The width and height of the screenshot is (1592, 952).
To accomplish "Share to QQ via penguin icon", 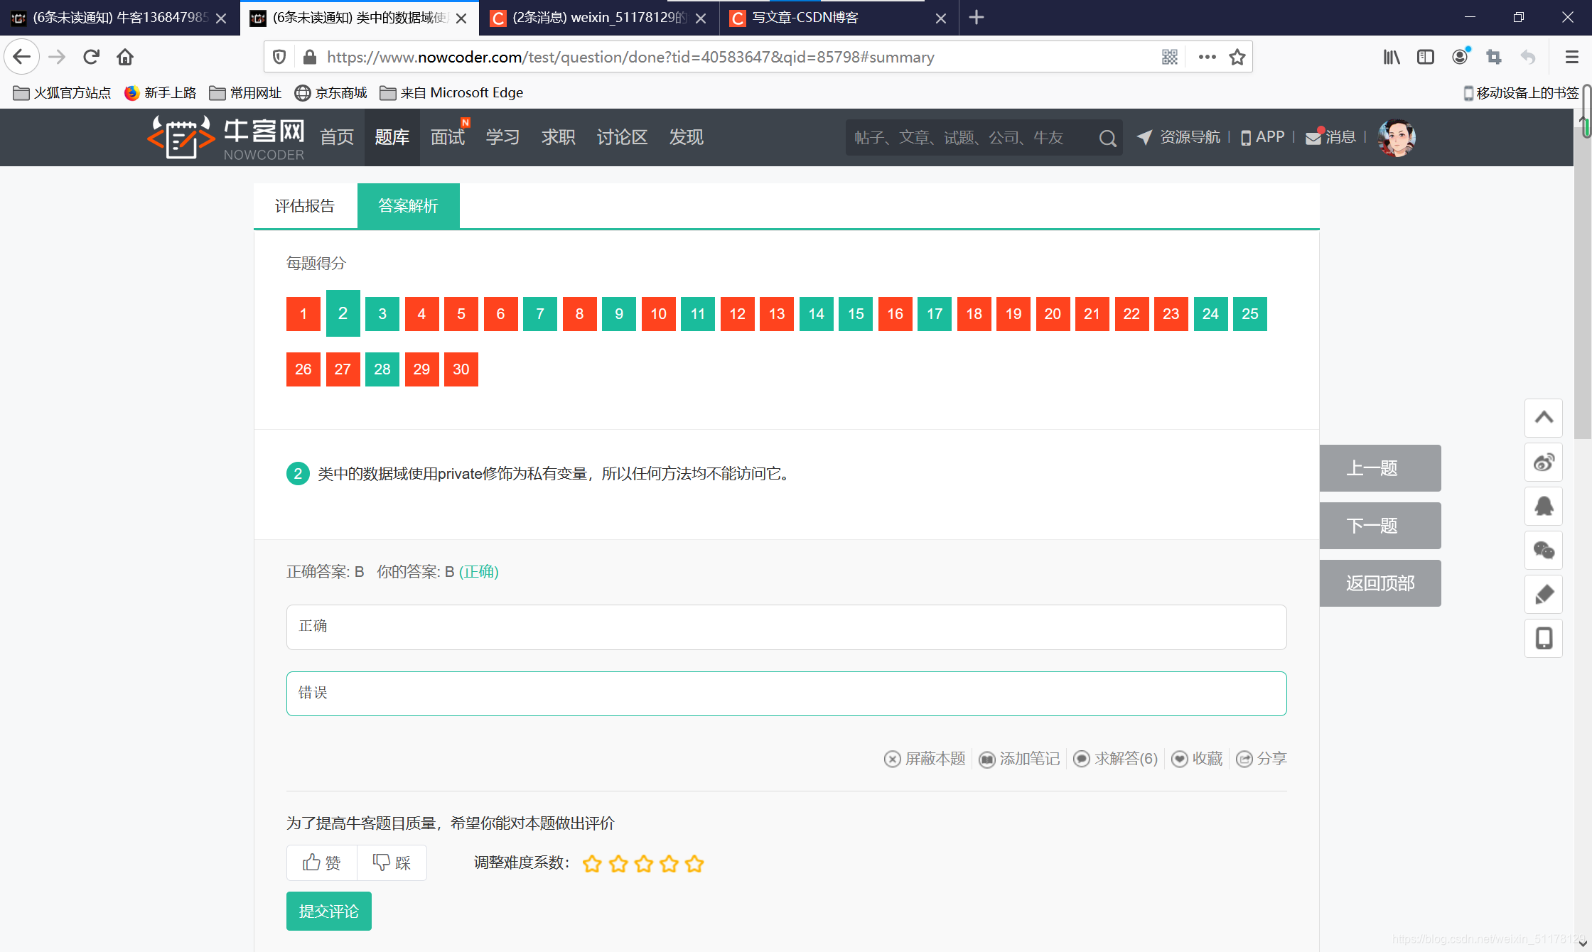I will (1544, 507).
